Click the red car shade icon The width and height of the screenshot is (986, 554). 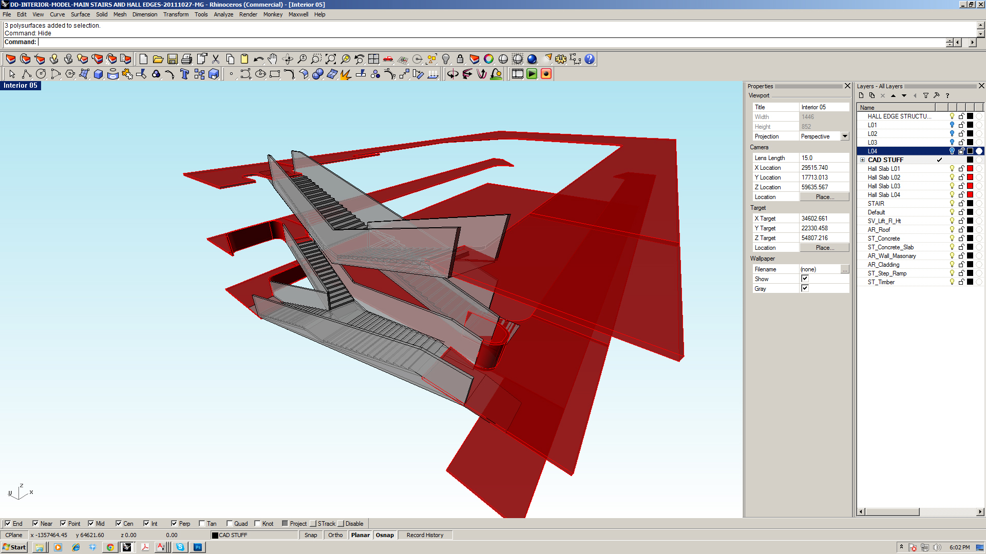(x=388, y=59)
